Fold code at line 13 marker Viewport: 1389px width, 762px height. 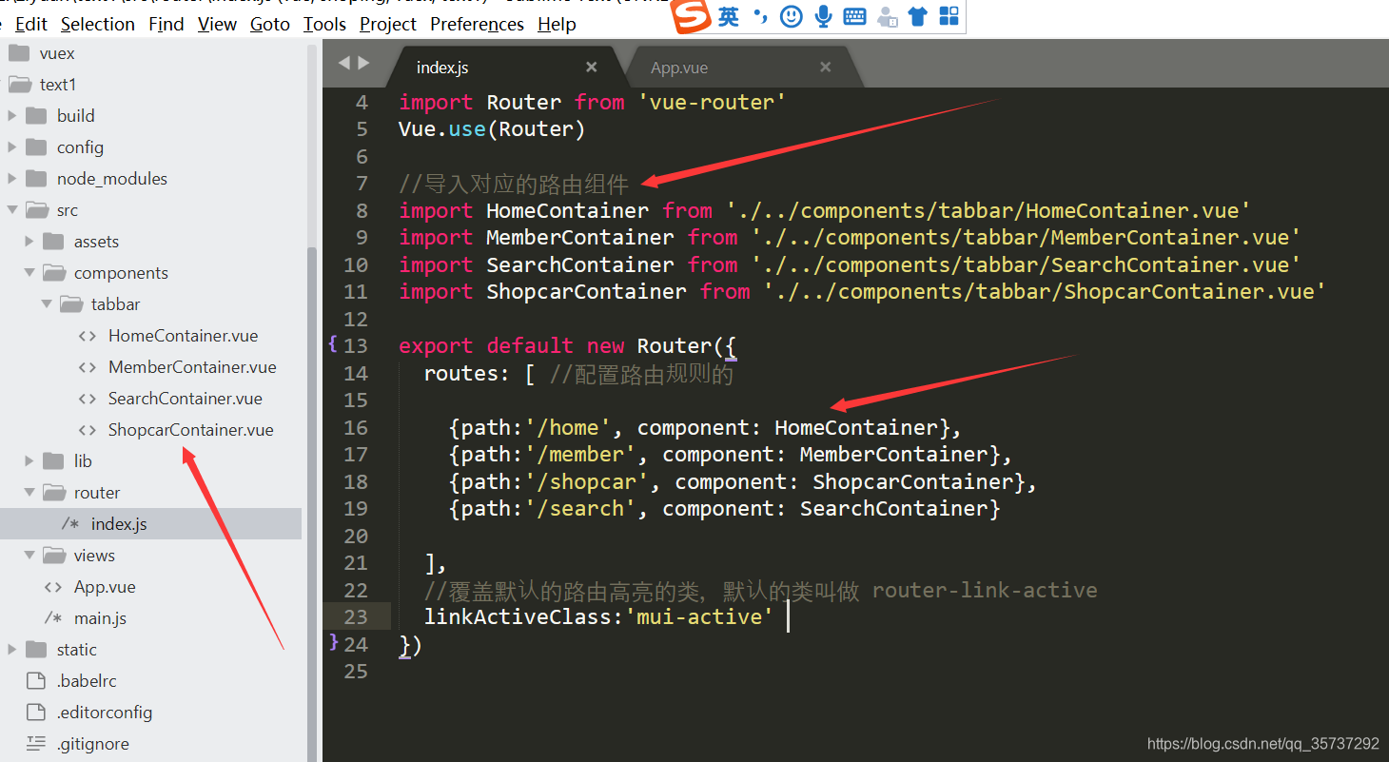pos(333,344)
